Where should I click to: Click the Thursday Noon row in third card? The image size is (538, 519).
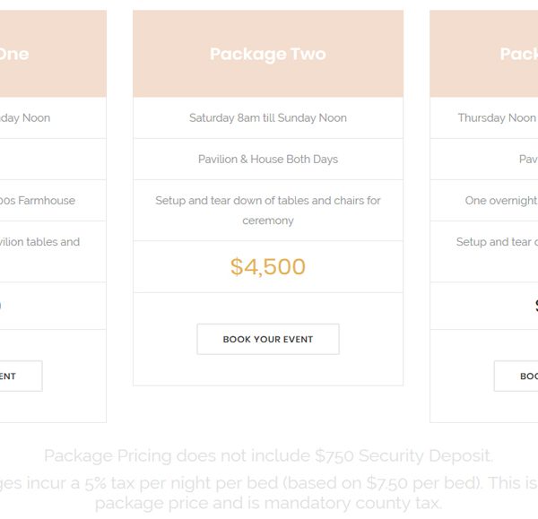click(484, 117)
